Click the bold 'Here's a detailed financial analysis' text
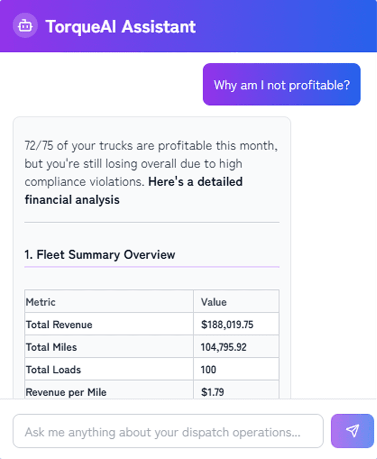This screenshot has width=377, height=459. click(x=195, y=182)
